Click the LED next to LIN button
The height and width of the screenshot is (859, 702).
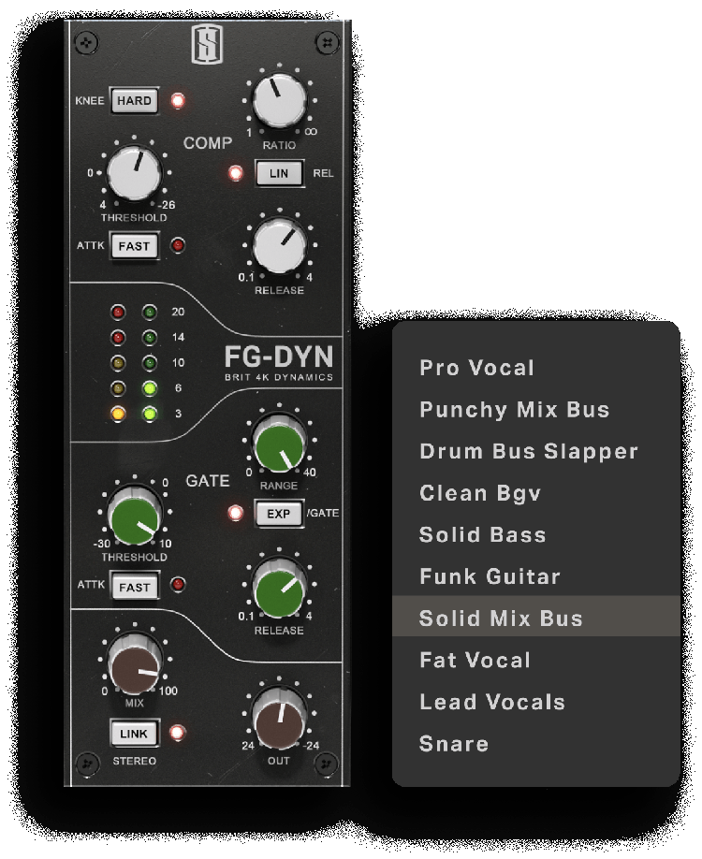pos(236,173)
